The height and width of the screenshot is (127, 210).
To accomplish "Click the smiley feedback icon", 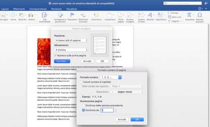I will coord(200,9).
